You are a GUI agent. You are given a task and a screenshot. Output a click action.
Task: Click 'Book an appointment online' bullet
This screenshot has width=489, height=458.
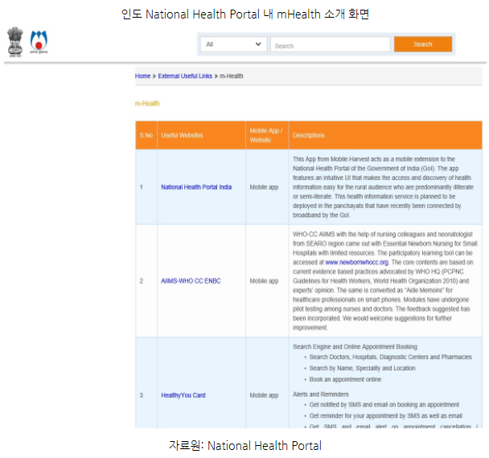click(345, 379)
